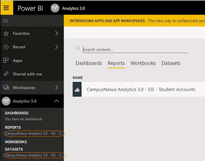Open the CampusNexus report under REPORTS in sidebar
Screen dimensions: 205x161
[x=34, y=134]
